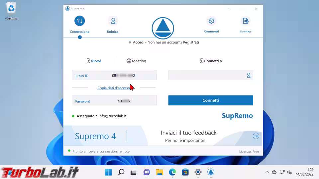Open Teams Chat taskbar icon
319x179 pixels.
click(147, 172)
